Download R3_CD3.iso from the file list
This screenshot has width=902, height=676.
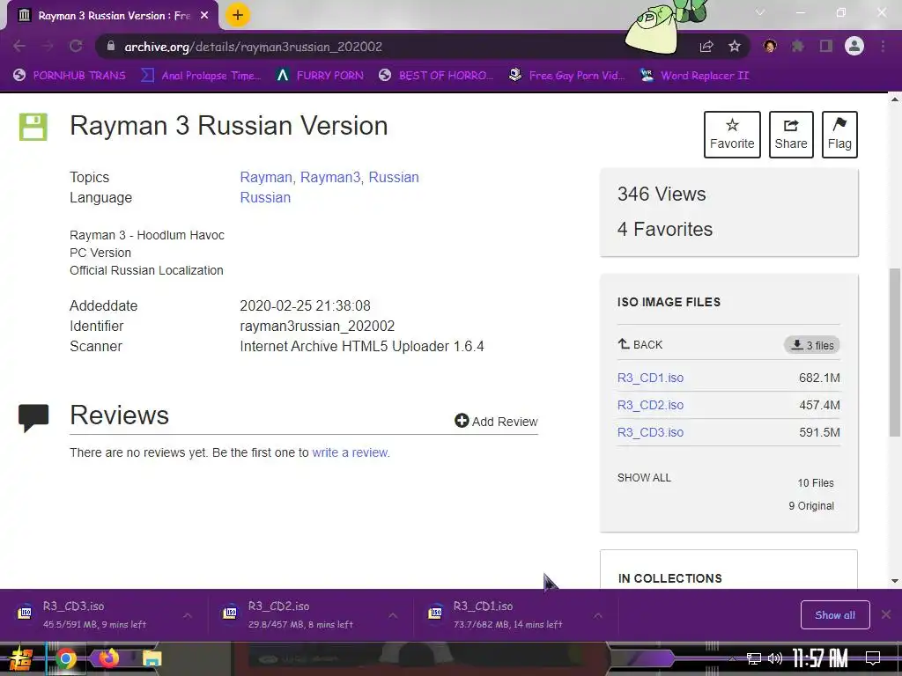point(651,432)
